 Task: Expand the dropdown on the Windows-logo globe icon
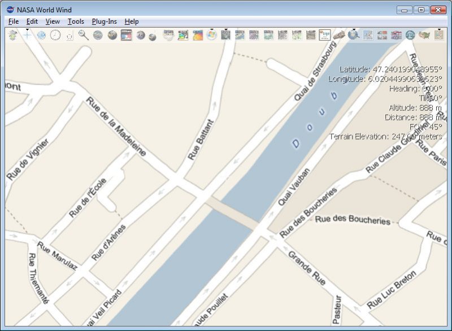211,29
